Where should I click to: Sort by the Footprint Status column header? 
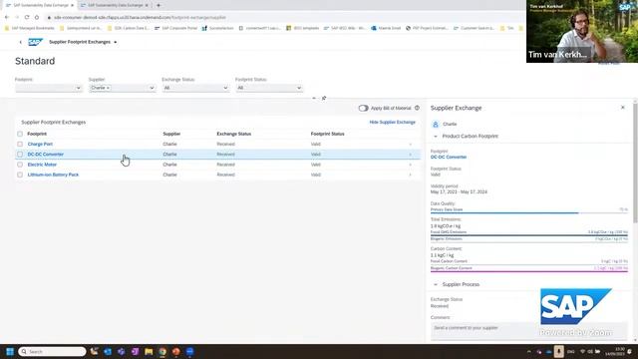(x=327, y=134)
